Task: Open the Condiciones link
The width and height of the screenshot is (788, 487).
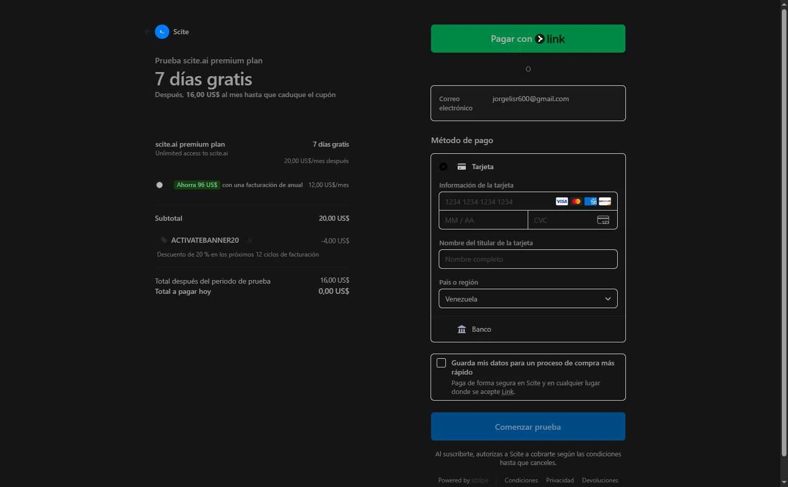Action: [521, 480]
